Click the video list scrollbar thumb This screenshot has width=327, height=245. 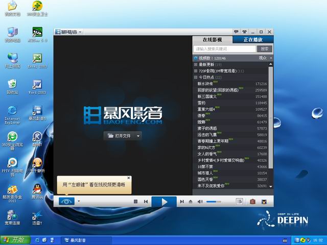(271, 117)
